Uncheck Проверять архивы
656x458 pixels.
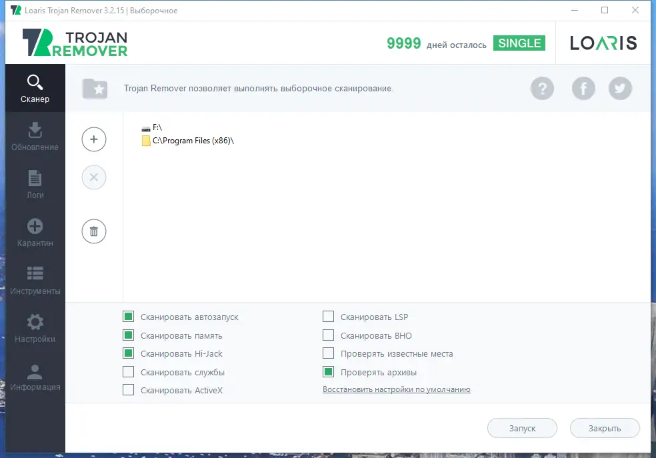point(329,372)
